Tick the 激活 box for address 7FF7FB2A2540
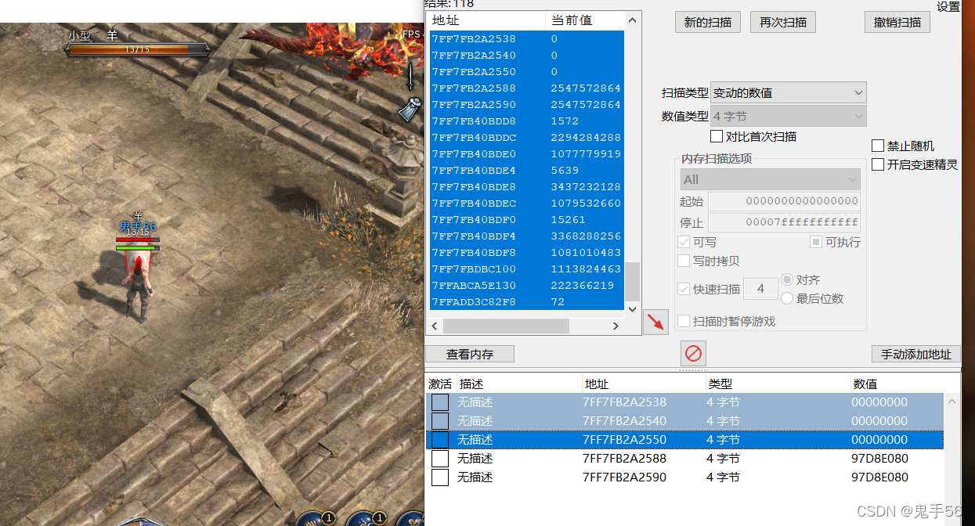975x526 pixels. (x=440, y=421)
